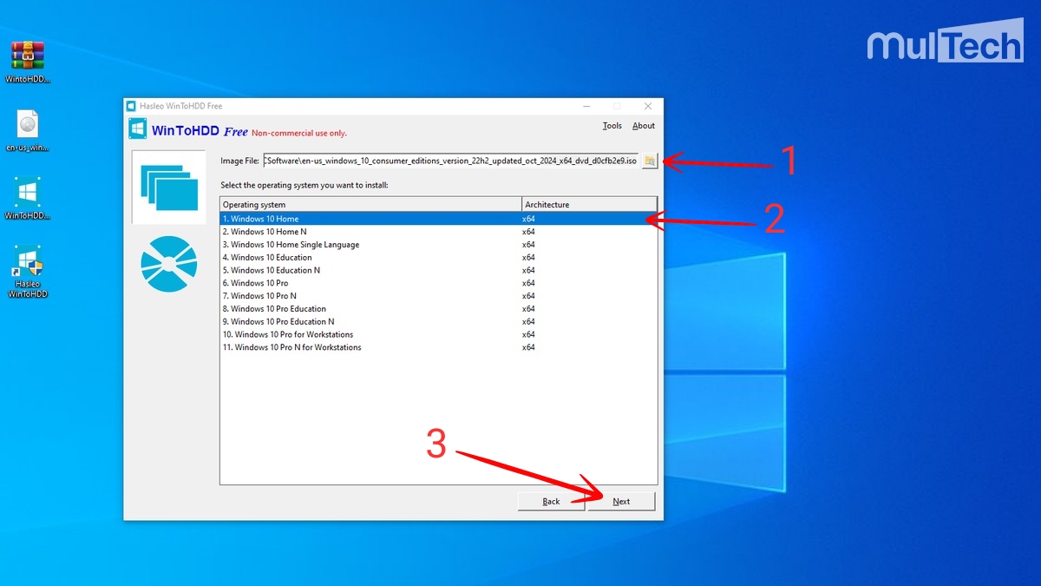Launch the WinToHDD desktop shortcut
This screenshot has height=586, width=1041.
(x=26, y=193)
